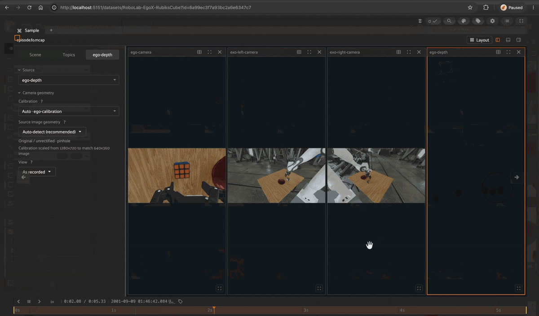Open the gear settings icon in the toolbar
The height and width of the screenshot is (316, 539).
[x=492, y=21]
